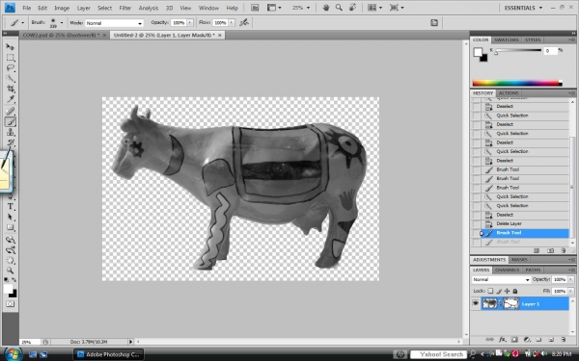Set the history brush source beside Delete Layer
Screen dimensions: 579x361
pyautogui.click(x=477, y=223)
